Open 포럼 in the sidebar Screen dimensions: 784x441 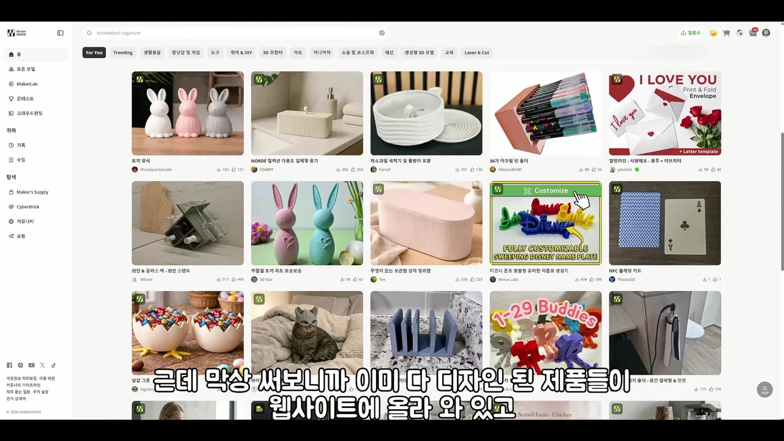point(37,236)
